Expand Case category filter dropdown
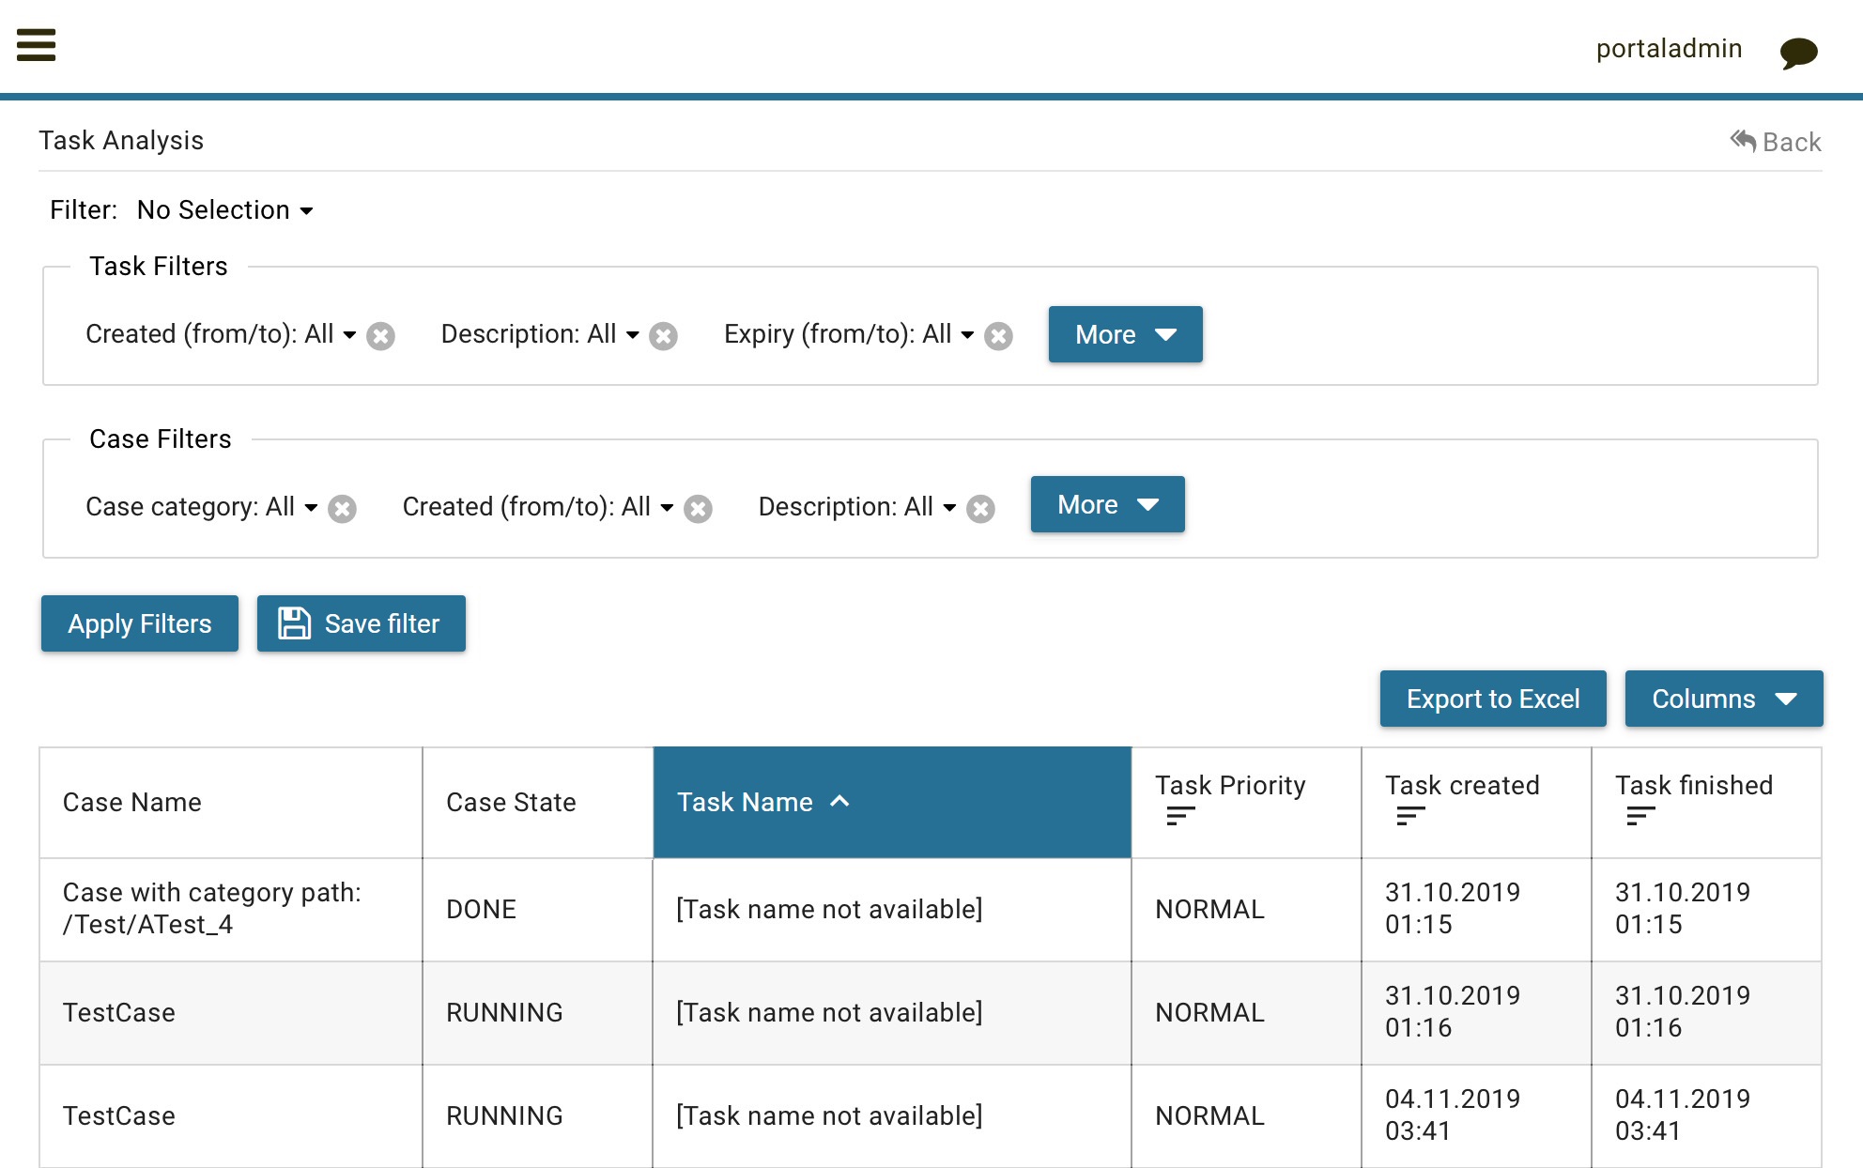This screenshot has height=1168, width=1863. point(202,507)
